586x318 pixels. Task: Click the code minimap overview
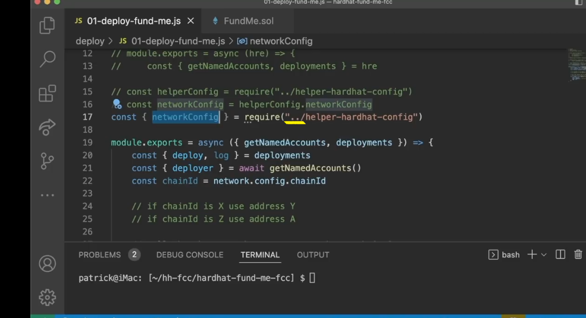pos(577,65)
